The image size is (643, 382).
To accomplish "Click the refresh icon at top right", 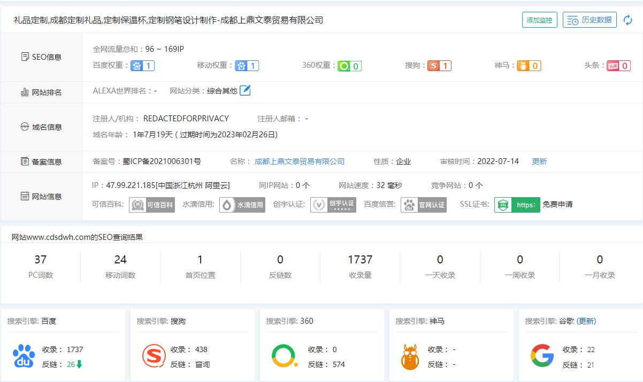I will (x=628, y=20).
